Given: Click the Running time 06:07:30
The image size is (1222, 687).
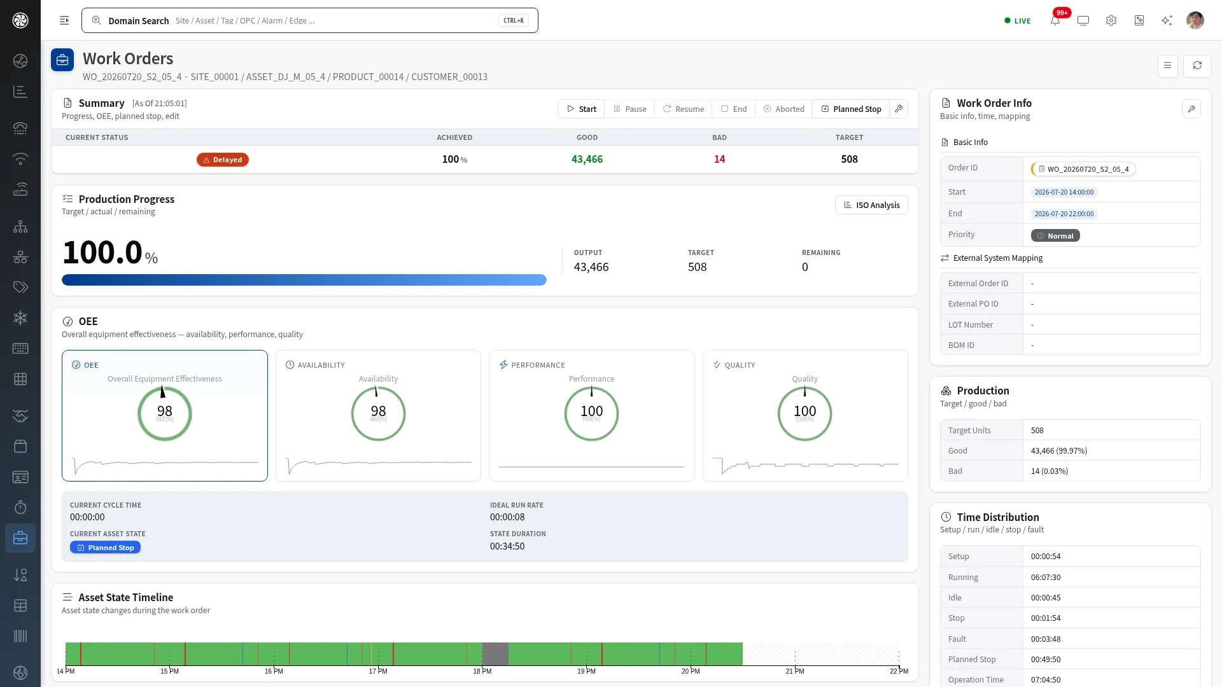Looking at the screenshot, I should pos(1046,578).
